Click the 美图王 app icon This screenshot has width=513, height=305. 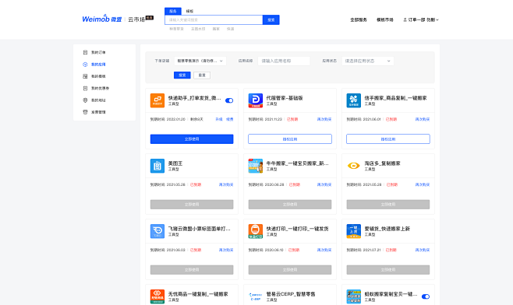click(x=157, y=166)
